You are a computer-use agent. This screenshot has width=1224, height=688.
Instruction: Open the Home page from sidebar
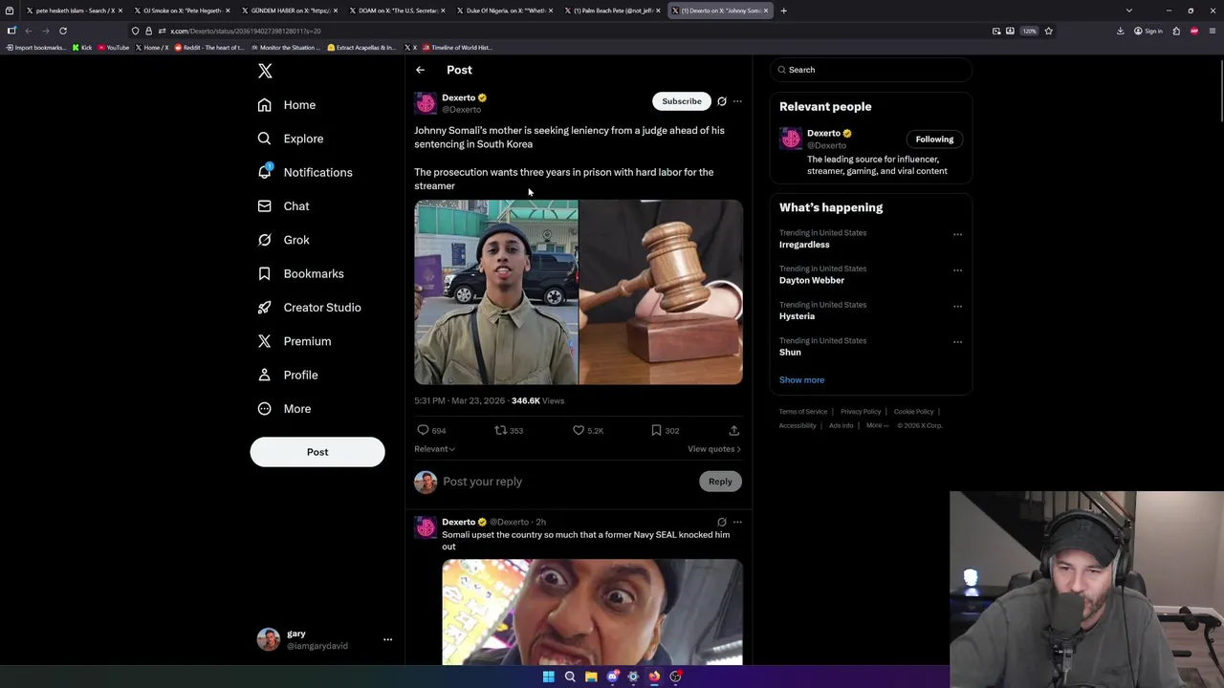[x=286, y=105]
